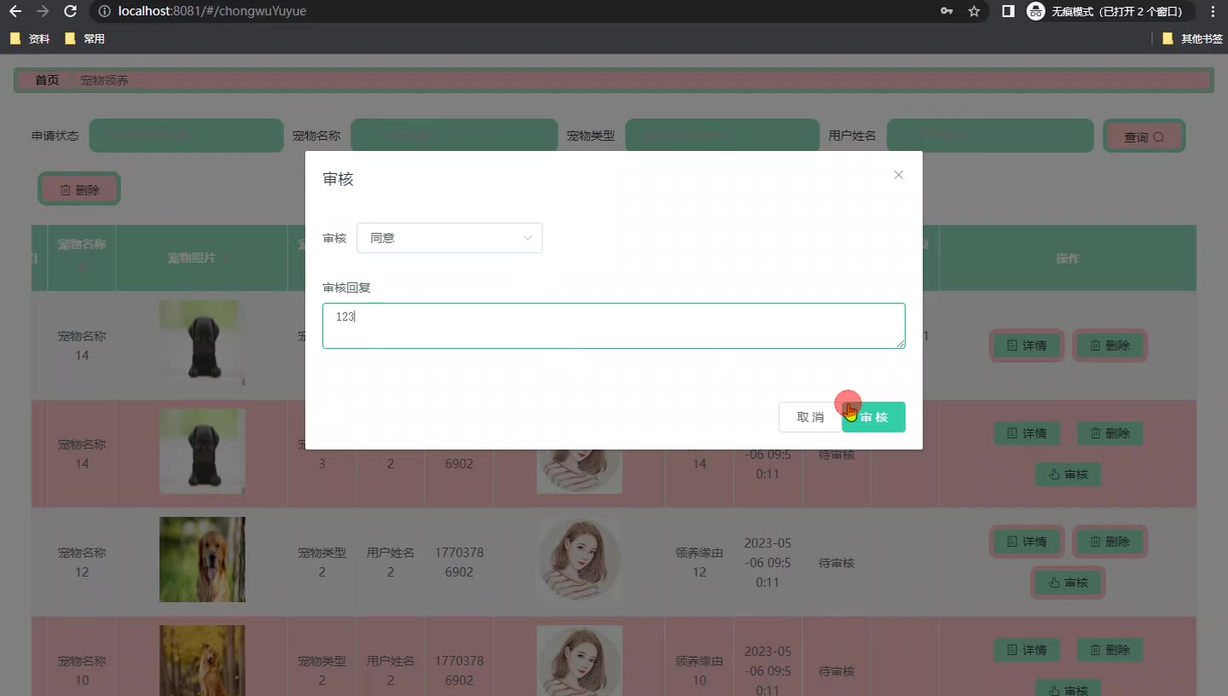
Task: Cancel the review with the 取消 button
Action: tap(809, 417)
